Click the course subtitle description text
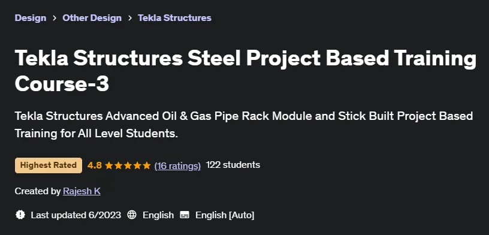The height and width of the screenshot is (235, 489). (244, 125)
